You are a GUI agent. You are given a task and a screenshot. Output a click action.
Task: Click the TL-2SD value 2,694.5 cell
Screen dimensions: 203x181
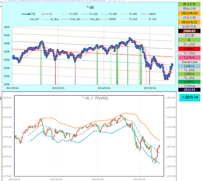pos(189,82)
